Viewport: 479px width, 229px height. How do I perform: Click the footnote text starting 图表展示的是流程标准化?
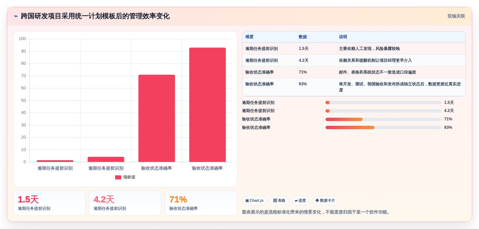click(317, 212)
